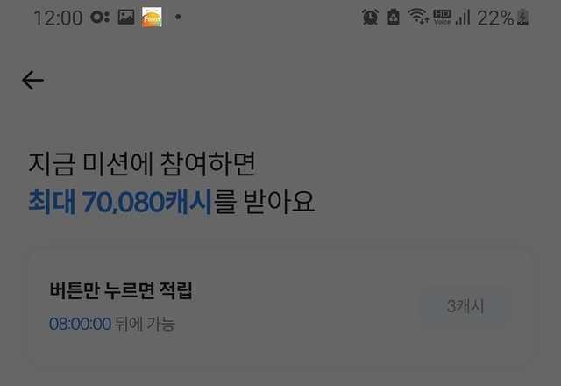Screen dimensions: 561x386
Task: Tap the 최대 70,080캐시 highlighted text
Action: [x=120, y=202]
